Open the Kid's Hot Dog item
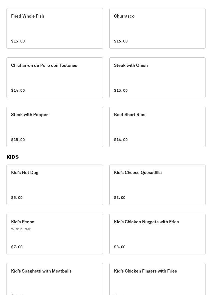 (55, 185)
